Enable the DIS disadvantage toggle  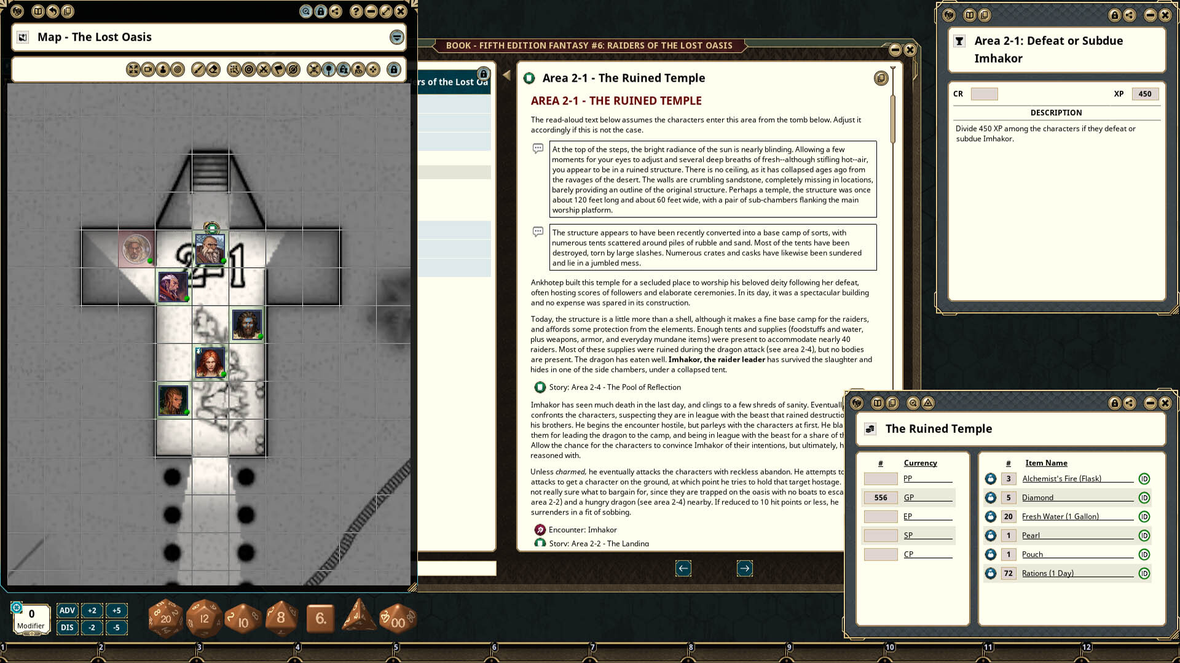coord(66,627)
